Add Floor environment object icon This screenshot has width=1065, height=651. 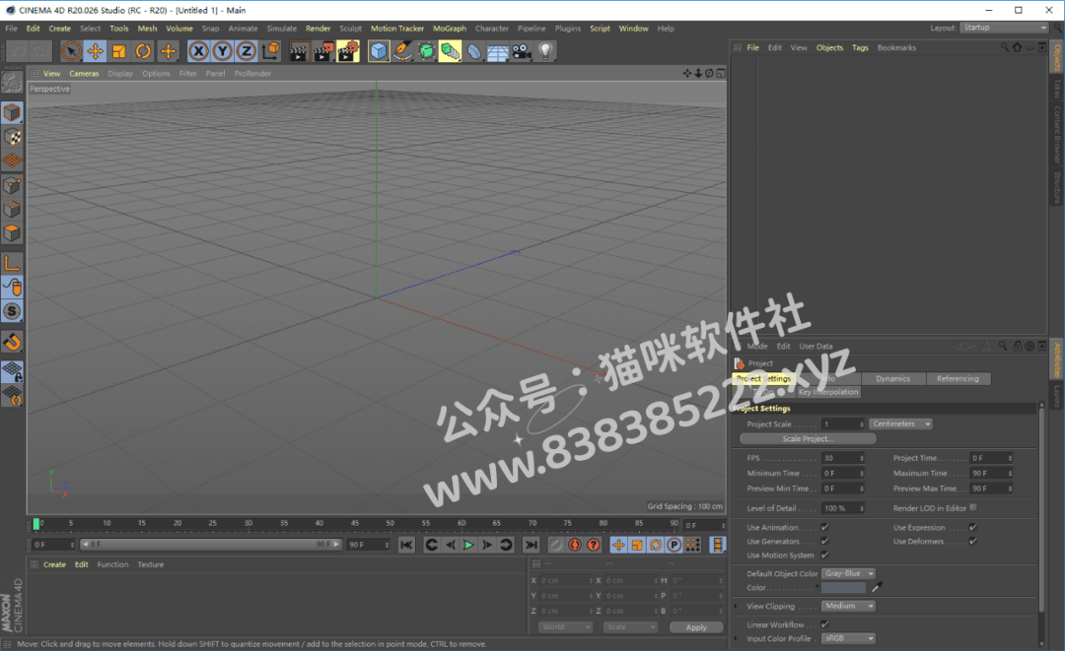[498, 51]
